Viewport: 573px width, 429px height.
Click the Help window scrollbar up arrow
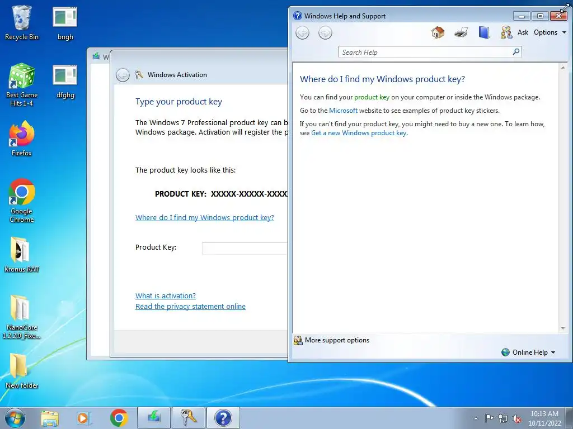(x=563, y=68)
